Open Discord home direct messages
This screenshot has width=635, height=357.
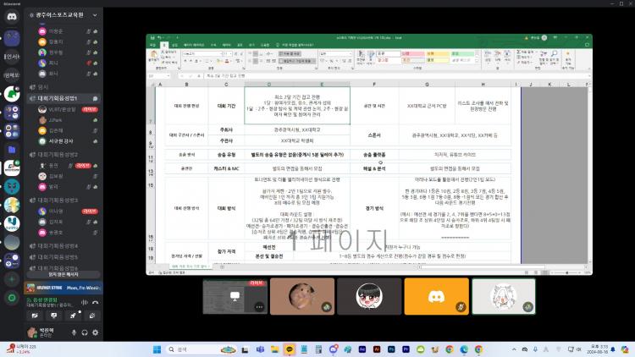coord(12,17)
